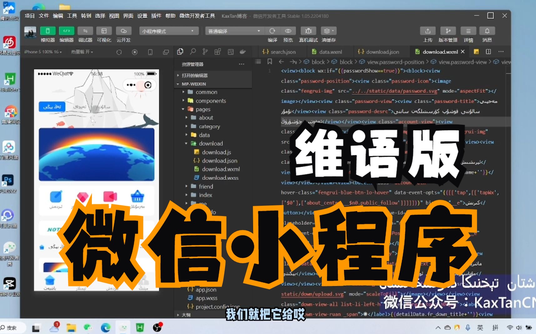Open the 小程序模式 mode dropdown
536x334 pixels.
click(x=169, y=31)
